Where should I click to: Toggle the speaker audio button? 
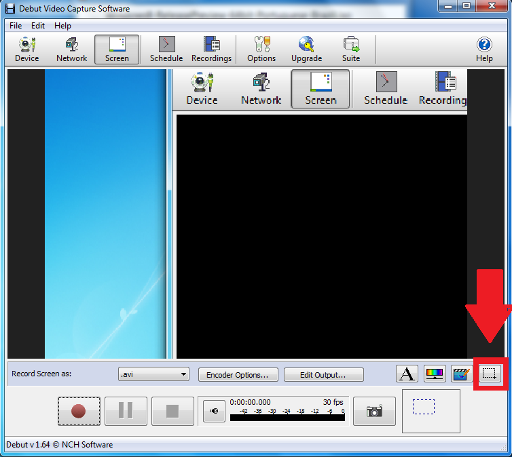tap(214, 411)
